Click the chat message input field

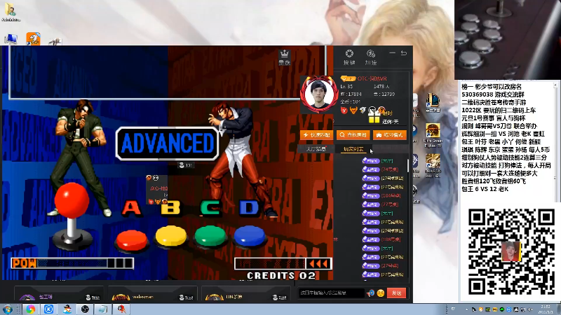point(331,293)
